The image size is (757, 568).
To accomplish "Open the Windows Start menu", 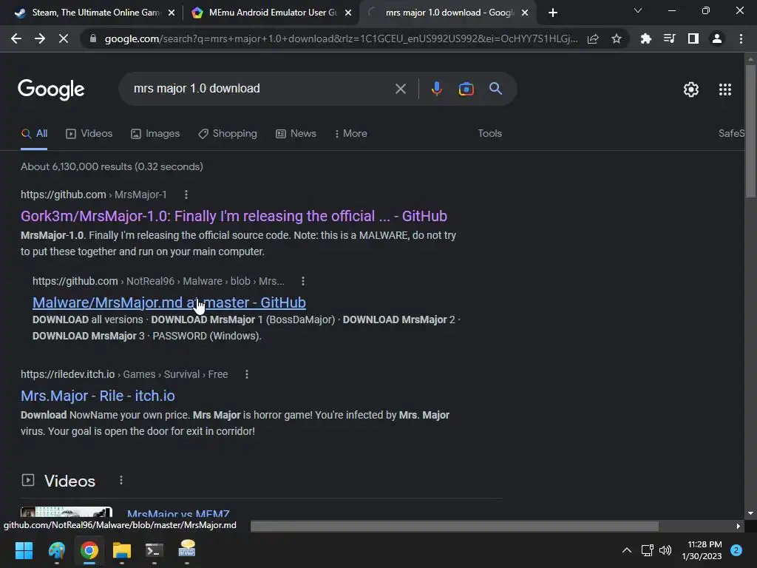I will pyautogui.click(x=24, y=550).
